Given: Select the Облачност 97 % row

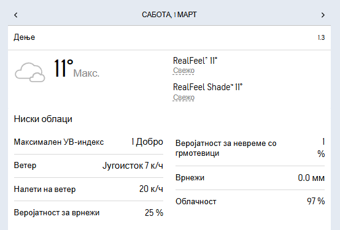Looking at the screenshot, I should click(x=250, y=201).
